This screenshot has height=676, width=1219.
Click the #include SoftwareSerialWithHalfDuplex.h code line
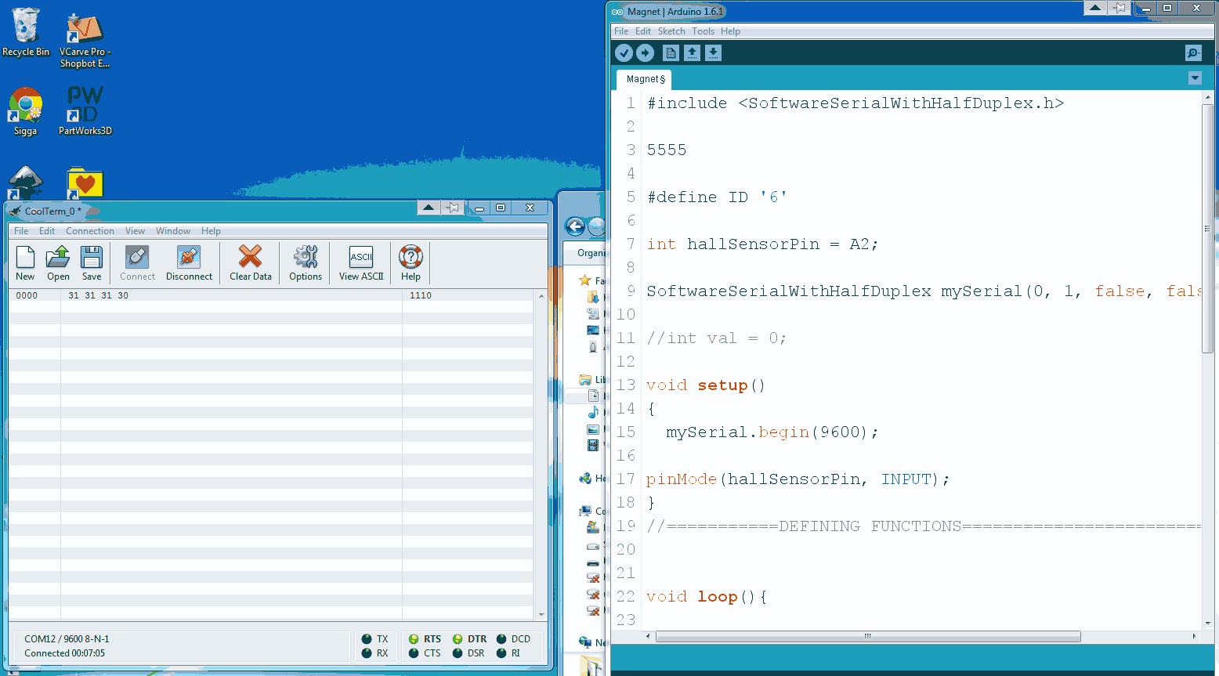[x=855, y=103]
